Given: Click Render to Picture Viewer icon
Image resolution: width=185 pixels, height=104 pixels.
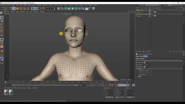Looking at the screenshot, I should [x=51, y=8].
